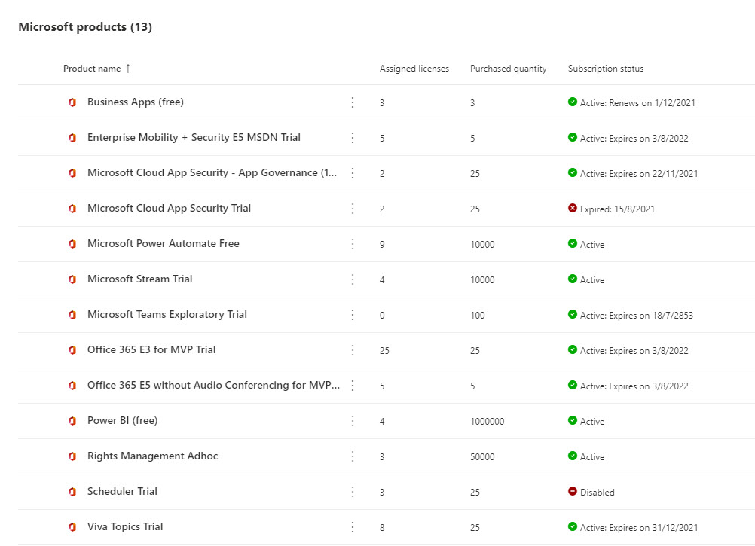Viewport: 755px width, 546px height.
Task: Click assigned licenses value 0 for Teams Exploratory
Action: tap(382, 316)
